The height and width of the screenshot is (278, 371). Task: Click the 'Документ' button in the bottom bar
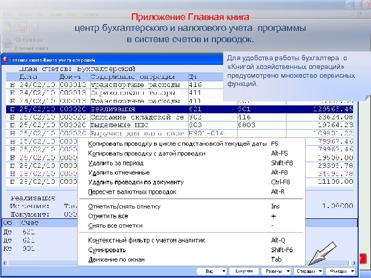point(244,271)
